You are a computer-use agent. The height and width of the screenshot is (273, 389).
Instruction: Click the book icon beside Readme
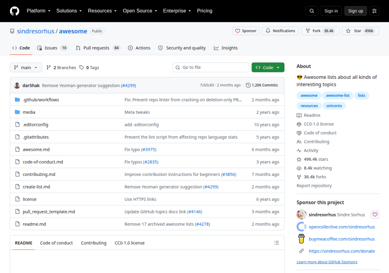299,115
